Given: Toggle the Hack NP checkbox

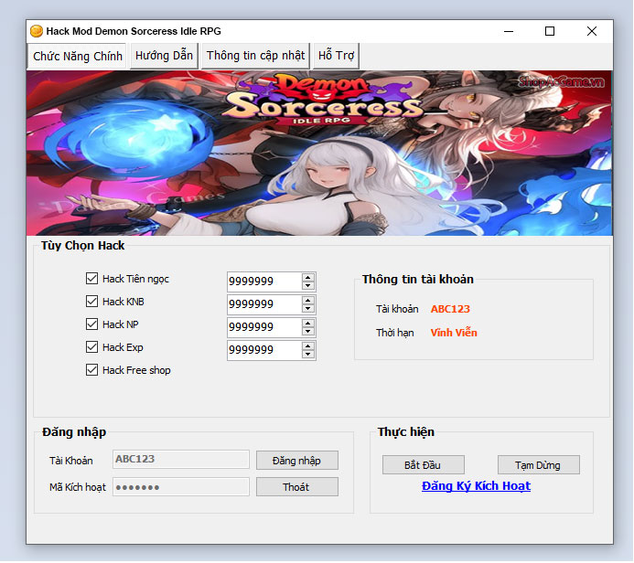Looking at the screenshot, I should (x=91, y=324).
